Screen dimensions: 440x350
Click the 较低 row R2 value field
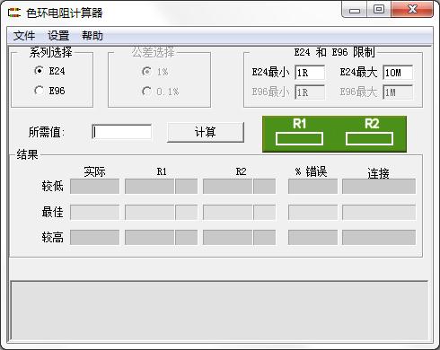[227, 187]
